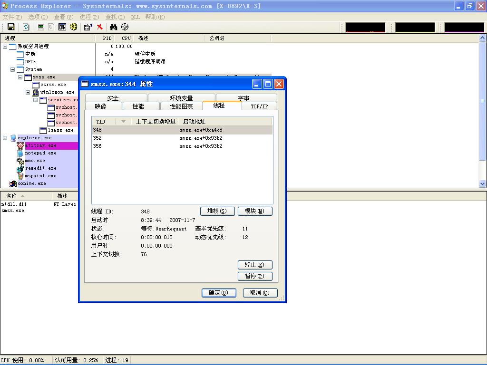Click the Properties toolbar icon
Image resolution: width=487 pixels, height=365 pixels.
(x=88, y=27)
